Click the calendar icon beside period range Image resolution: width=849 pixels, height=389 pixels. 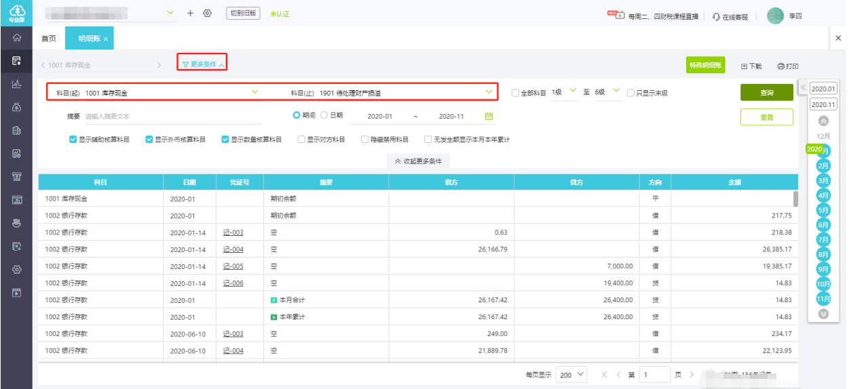click(x=489, y=116)
